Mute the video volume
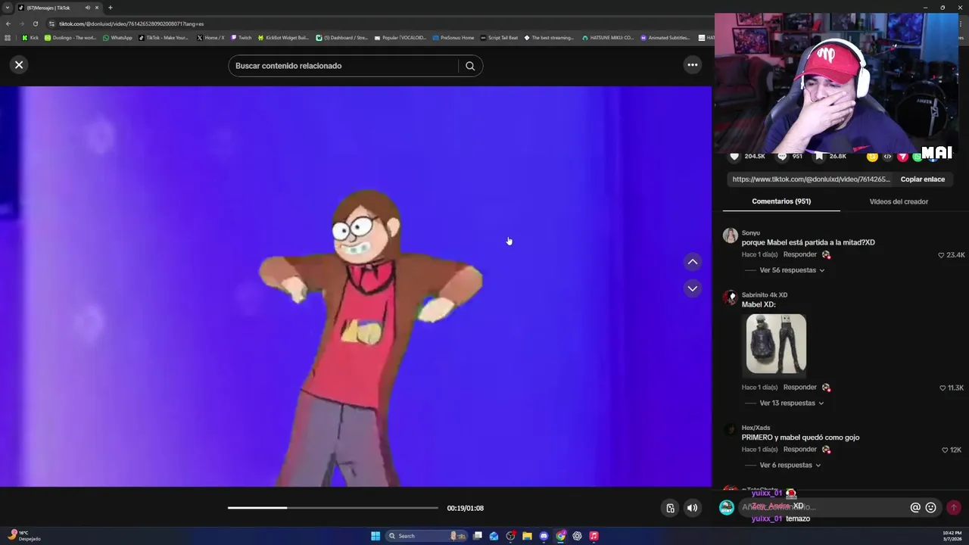 692,508
